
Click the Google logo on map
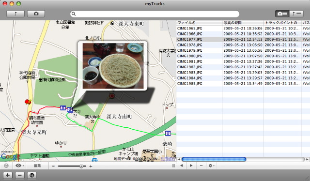point(11,156)
